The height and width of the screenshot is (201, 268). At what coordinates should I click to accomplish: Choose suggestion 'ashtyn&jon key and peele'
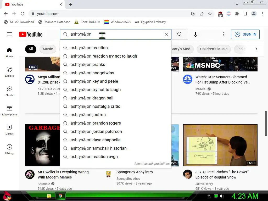coord(116,81)
